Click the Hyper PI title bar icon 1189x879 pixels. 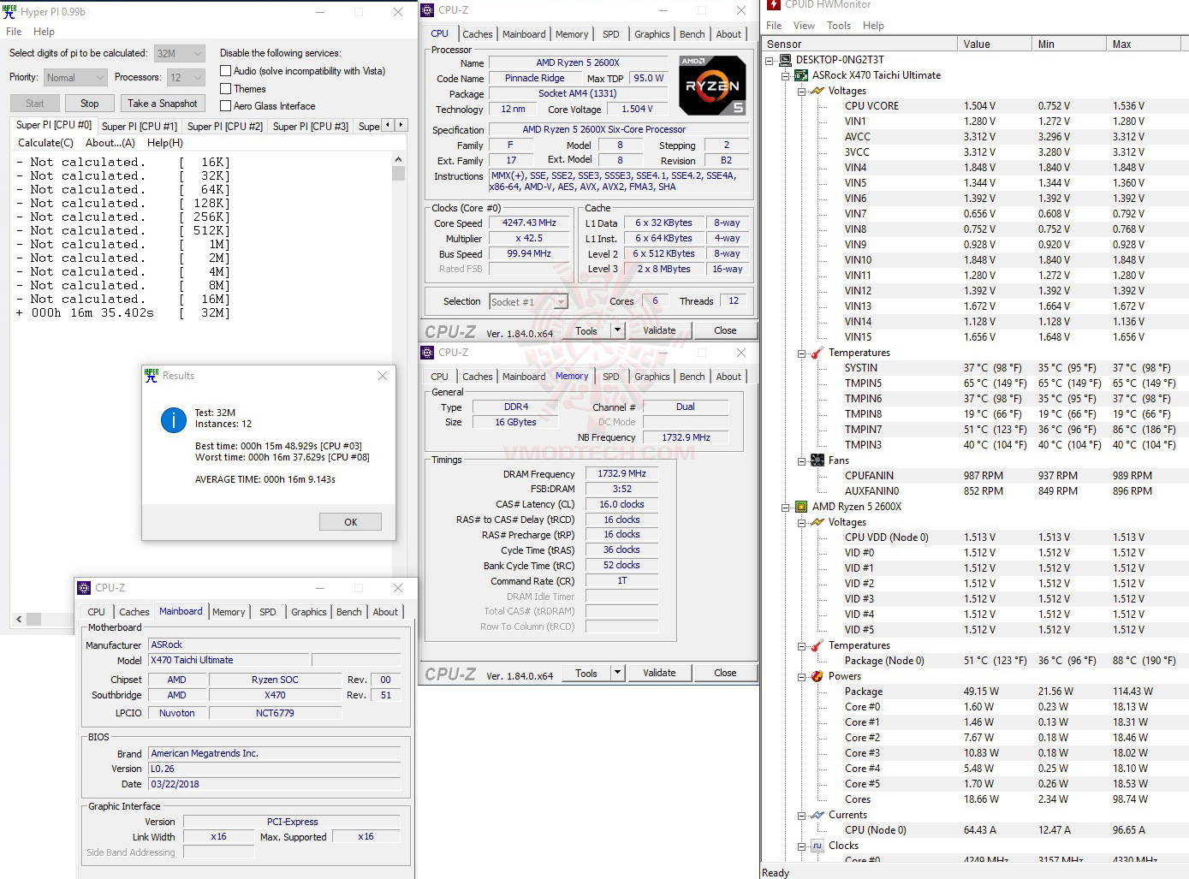pyautogui.click(x=10, y=11)
